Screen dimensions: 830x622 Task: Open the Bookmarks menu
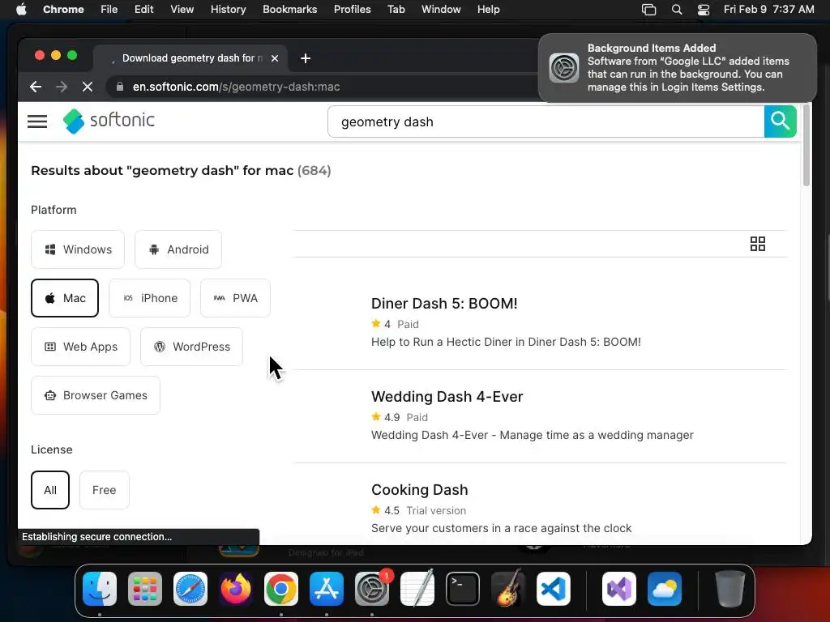coord(289,10)
